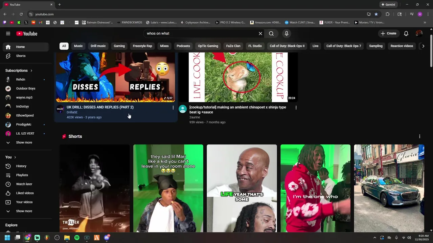Open the Subscriptions chevron heading
Viewport: 433px width, 243px height.
pyautogui.click(x=19, y=71)
